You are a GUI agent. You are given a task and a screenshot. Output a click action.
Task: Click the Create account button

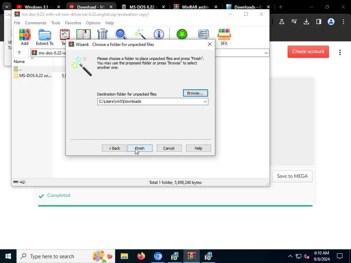click(x=308, y=52)
